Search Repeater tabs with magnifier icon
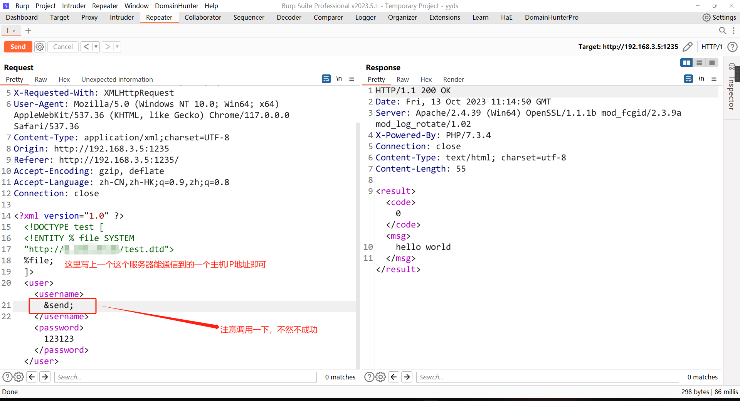Viewport: 740px width, 401px height. [x=723, y=30]
